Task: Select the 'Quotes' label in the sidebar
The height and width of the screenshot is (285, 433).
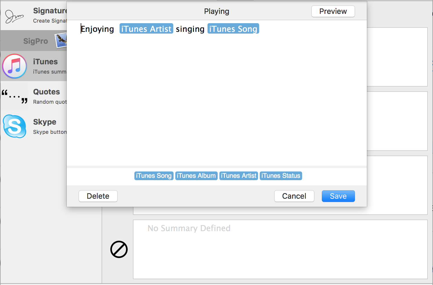Action: tap(46, 92)
